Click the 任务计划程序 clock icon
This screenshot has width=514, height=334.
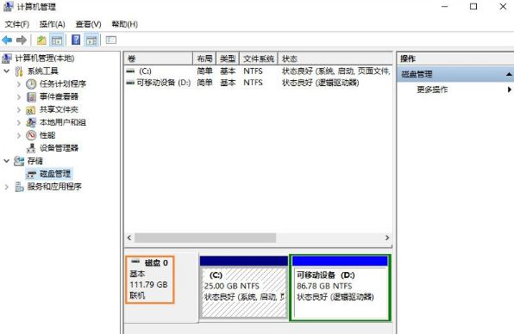click(31, 84)
